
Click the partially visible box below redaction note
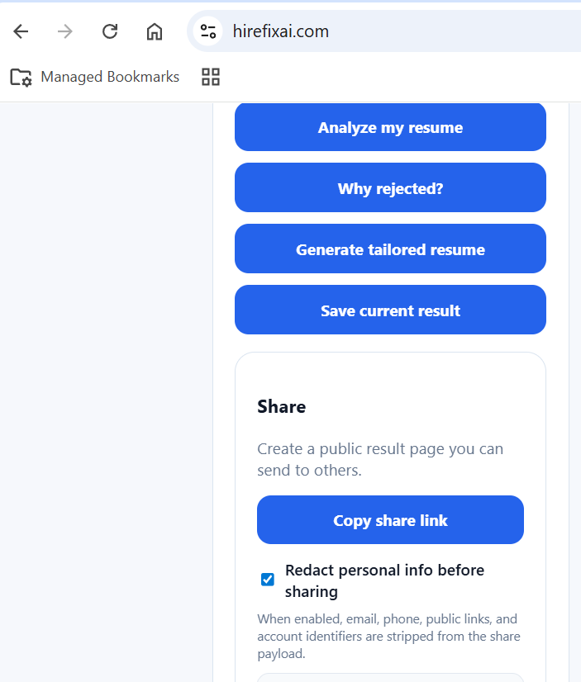pos(390,677)
